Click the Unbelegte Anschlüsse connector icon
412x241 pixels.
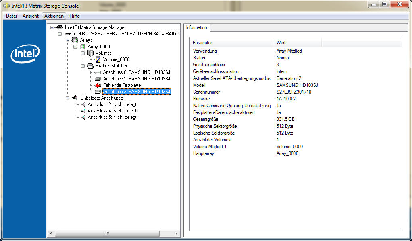coord(75,98)
